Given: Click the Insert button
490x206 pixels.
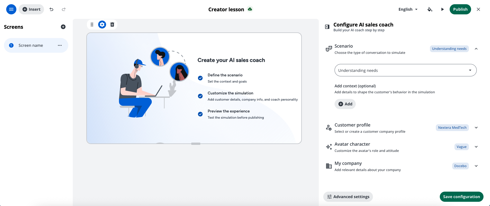Looking at the screenshot, I should (31, 9).
